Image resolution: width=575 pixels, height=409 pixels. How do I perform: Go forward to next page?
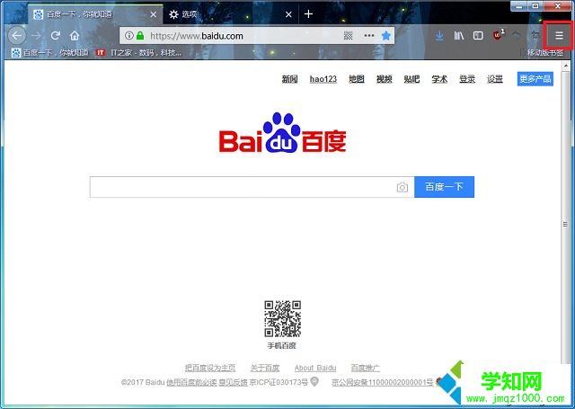click(x=36, y=36)
